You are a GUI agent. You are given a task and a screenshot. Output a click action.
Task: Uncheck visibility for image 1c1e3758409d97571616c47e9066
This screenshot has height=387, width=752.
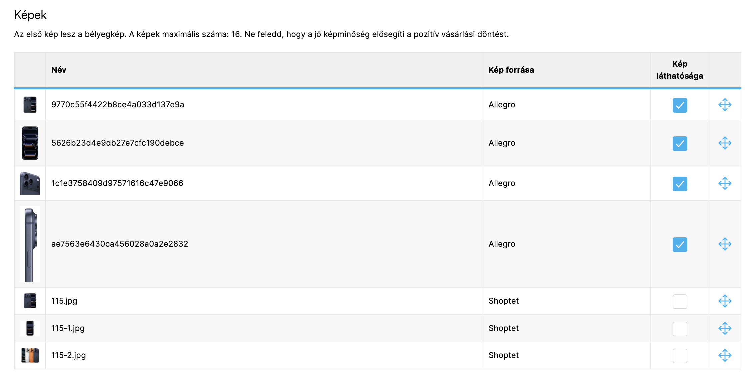coord(680,184)
